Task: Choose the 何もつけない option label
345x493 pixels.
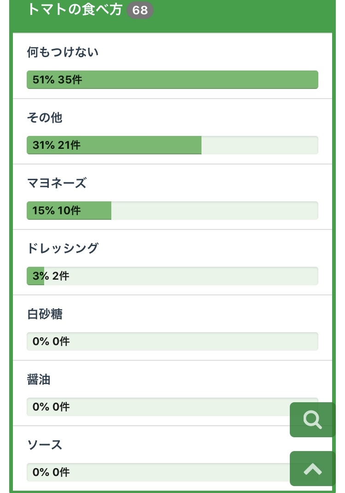Action: tap(63, 53)
